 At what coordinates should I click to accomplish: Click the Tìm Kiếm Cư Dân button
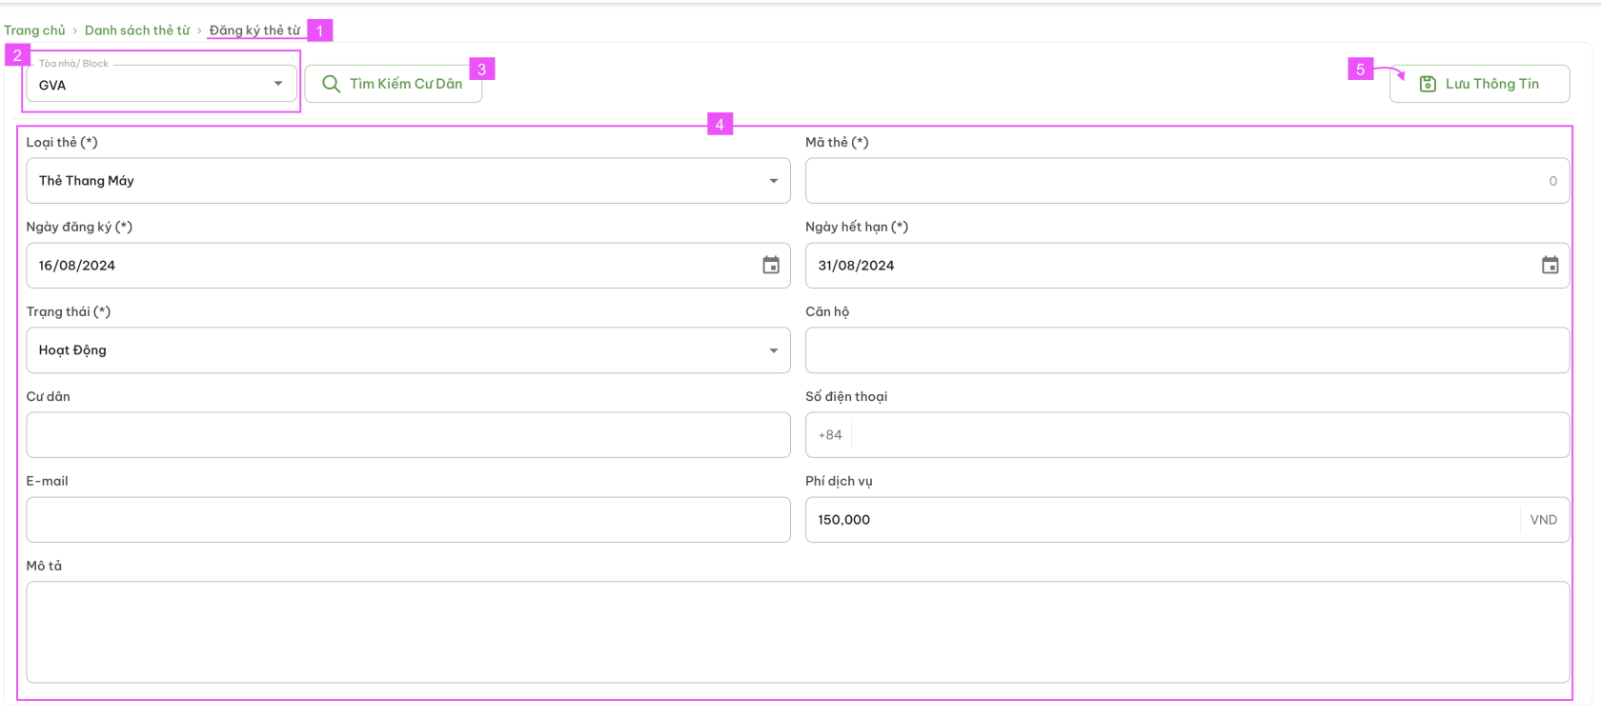coord(394,84)
